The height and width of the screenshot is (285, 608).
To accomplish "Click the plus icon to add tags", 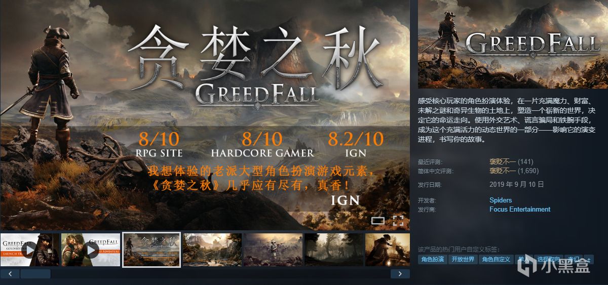I will 589,259.
